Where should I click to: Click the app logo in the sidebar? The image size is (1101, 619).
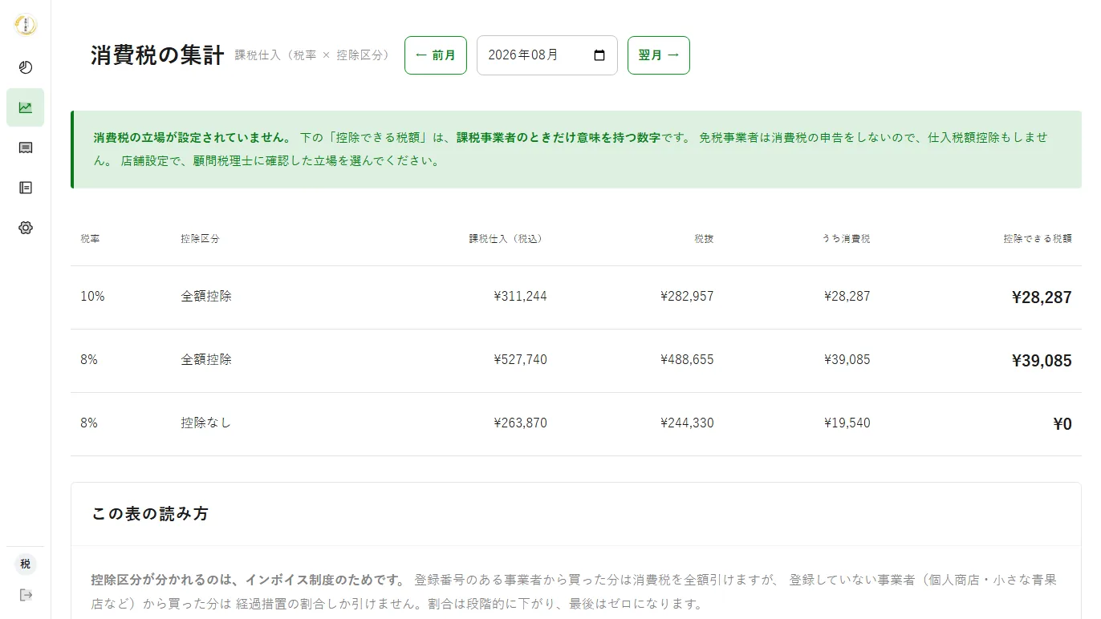click(26, 25)
